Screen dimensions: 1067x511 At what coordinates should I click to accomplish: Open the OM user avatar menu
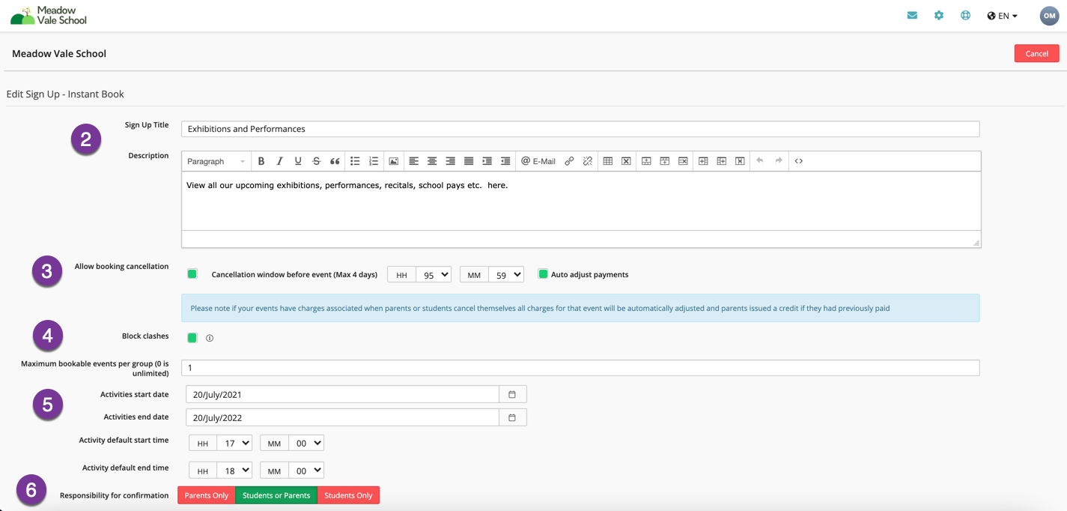pyautogui.click(x=1049, y=16)
